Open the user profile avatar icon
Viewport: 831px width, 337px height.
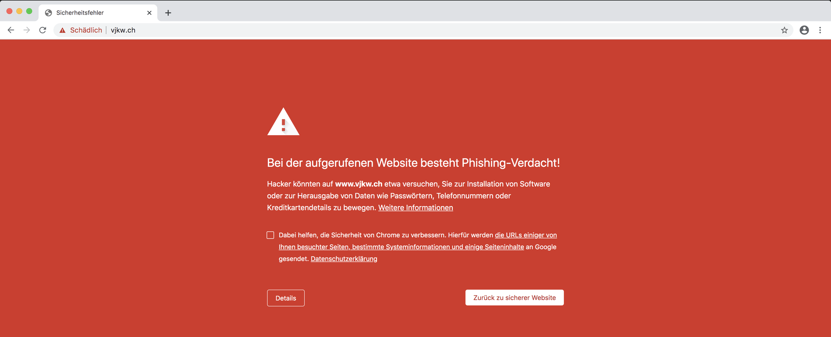point(804,30)
